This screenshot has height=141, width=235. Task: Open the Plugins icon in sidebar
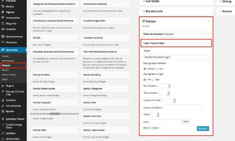[3, 86]
